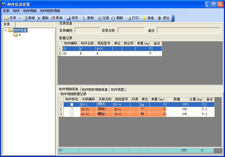Click the 删除 (Delete) toolbar icon
The height and width of the screenshot is (157, 225).
click(39, 18)
